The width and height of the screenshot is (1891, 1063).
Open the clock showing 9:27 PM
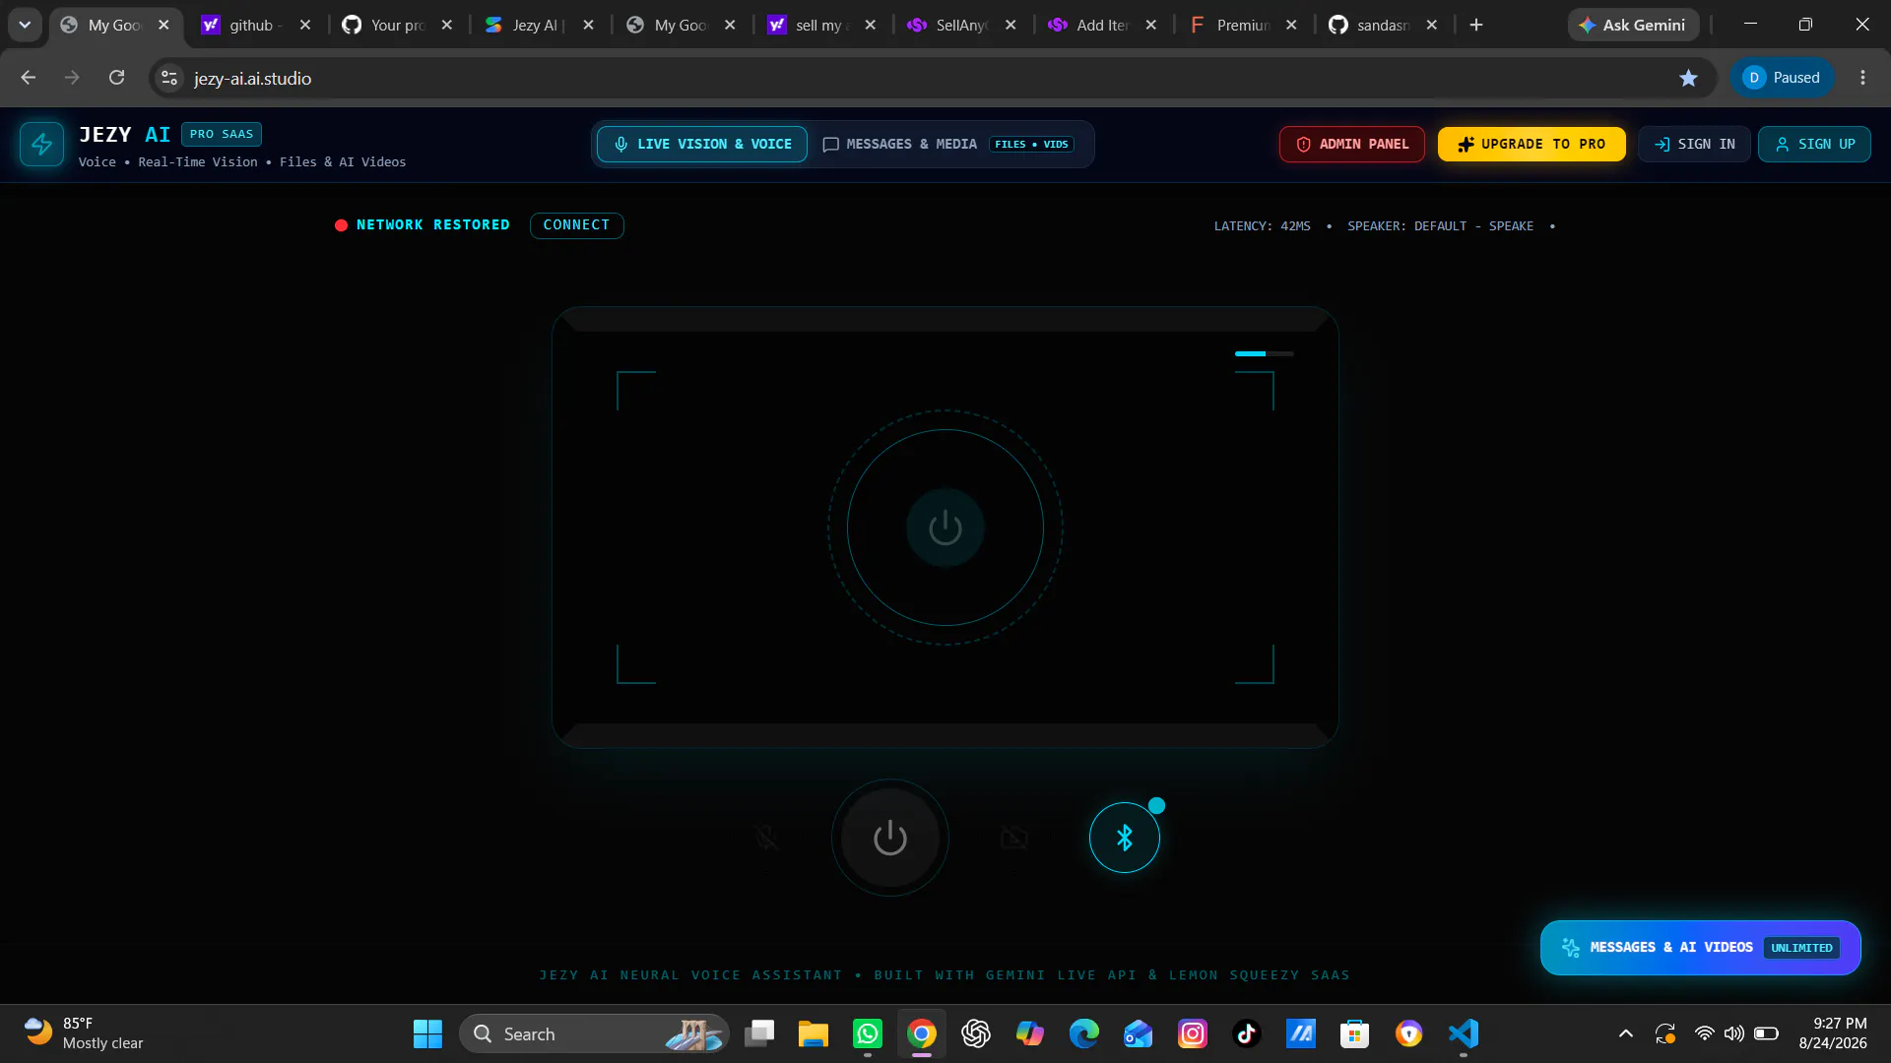coord(1832,1033)
